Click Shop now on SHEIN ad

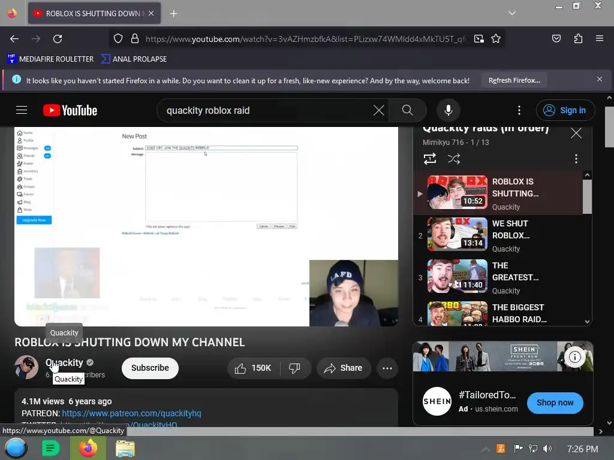(555, 402)
